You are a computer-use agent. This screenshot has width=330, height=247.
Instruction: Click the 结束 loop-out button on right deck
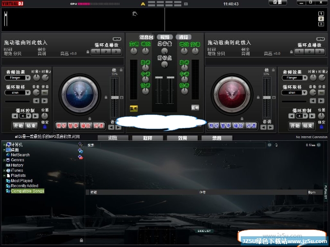(x=308, y=126)
